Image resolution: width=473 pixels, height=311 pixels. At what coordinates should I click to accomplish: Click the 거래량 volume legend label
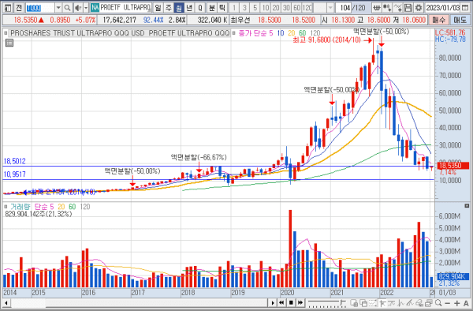point(20,207)
